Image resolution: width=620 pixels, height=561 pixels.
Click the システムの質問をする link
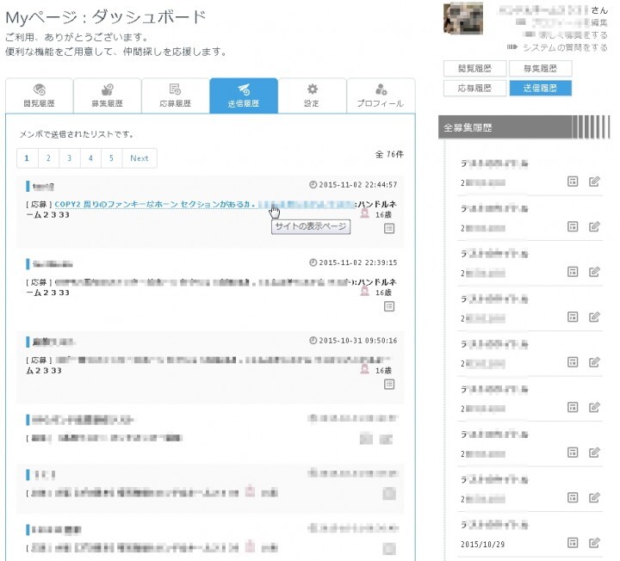[x=565, y=47]
